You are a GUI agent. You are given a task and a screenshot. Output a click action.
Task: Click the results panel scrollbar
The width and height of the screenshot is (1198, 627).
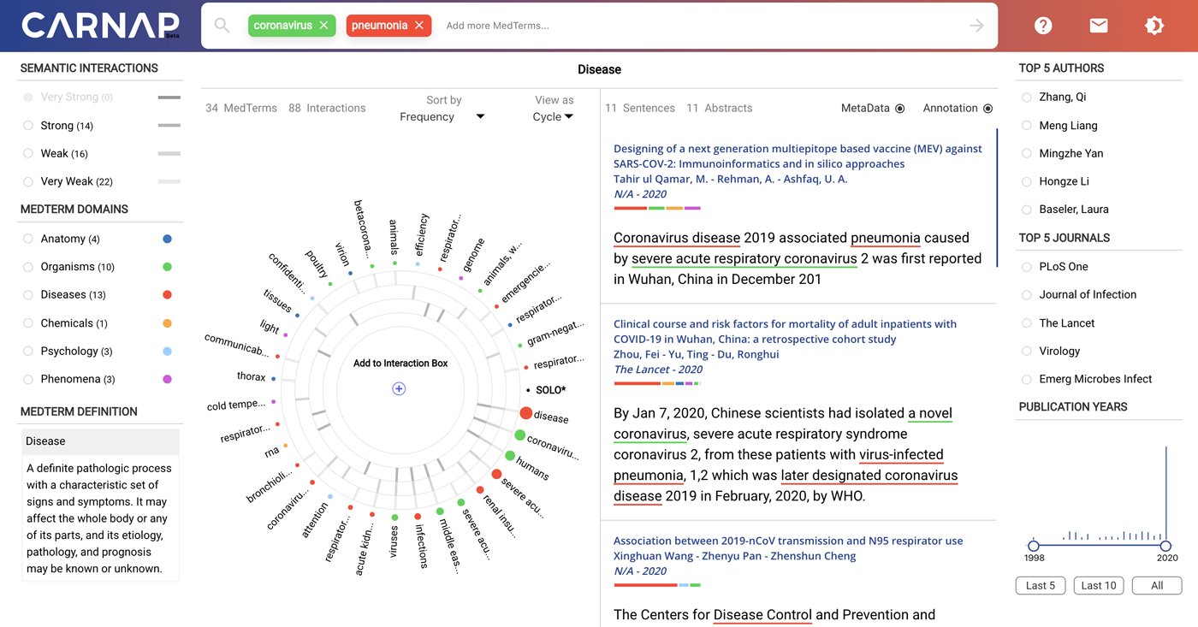click(x=997, y=198)
